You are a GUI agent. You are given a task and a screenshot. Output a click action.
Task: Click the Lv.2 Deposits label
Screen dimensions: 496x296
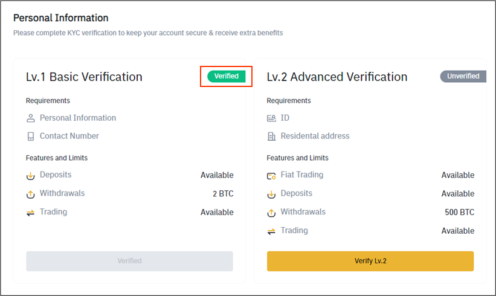(297, 193)
